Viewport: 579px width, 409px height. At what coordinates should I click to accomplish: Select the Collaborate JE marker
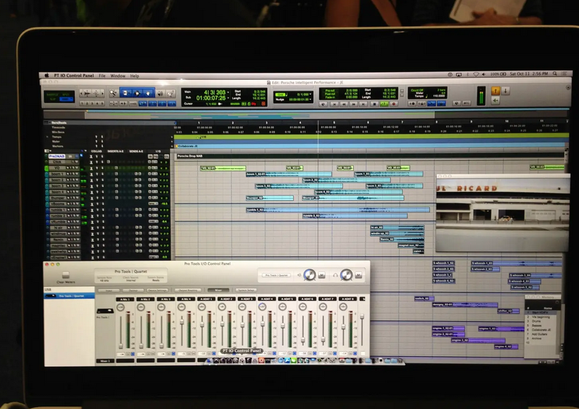click(187, 146)
